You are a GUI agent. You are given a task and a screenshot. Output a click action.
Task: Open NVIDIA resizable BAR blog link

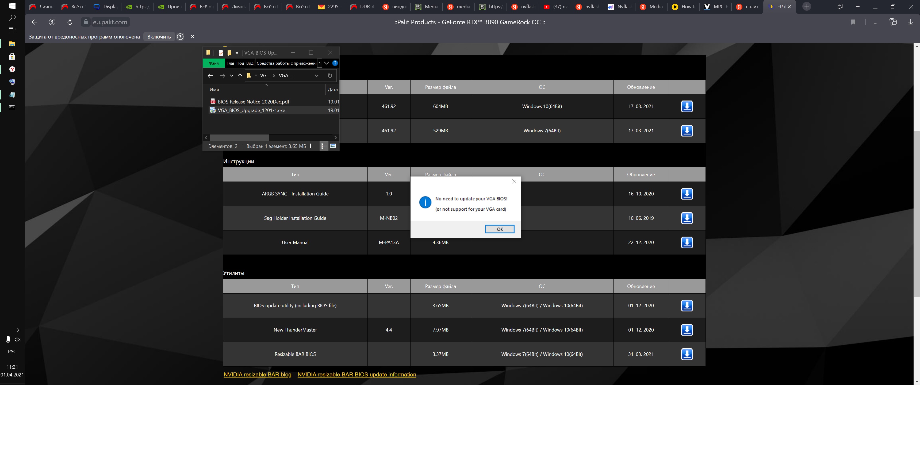pos(257,375)
